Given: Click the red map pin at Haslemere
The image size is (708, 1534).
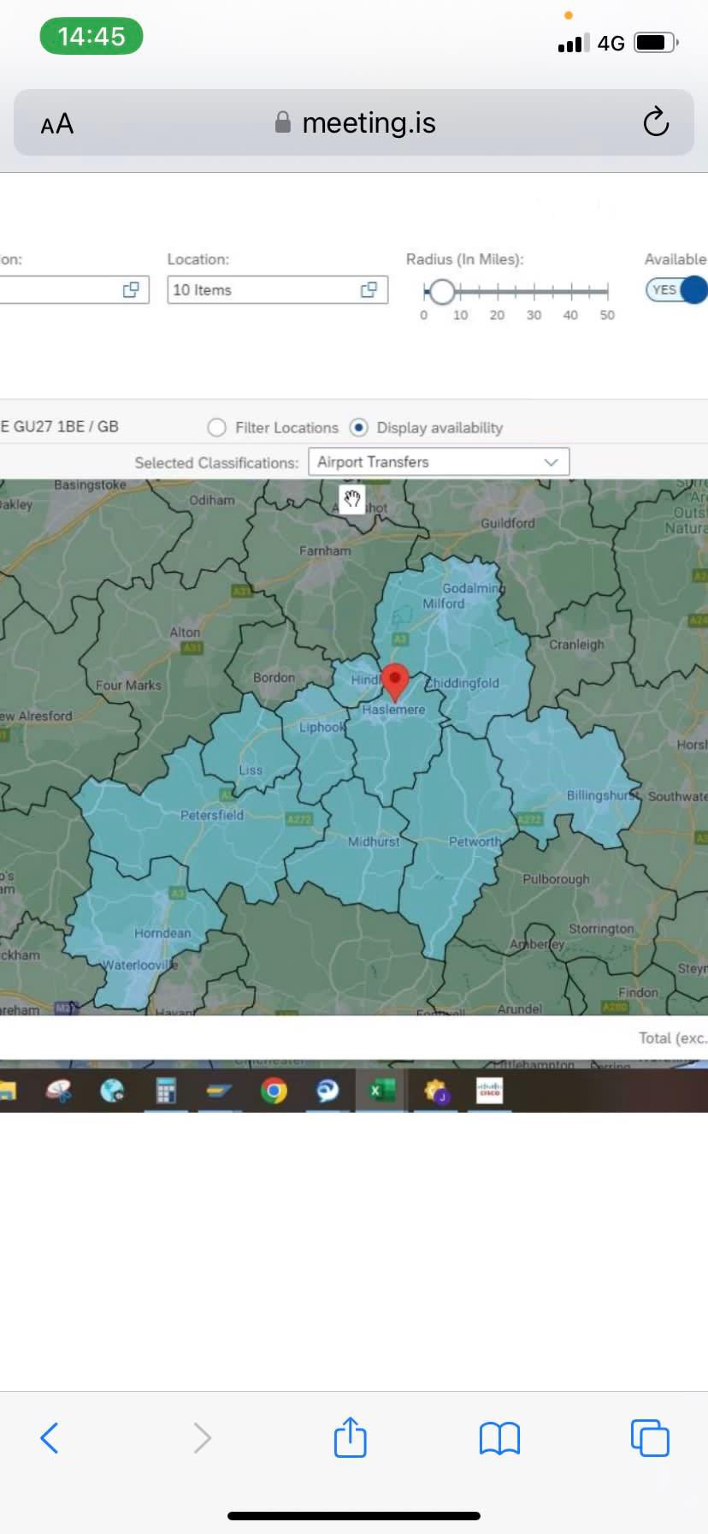Looking at the screenshot, I should (x=394, y=681).
